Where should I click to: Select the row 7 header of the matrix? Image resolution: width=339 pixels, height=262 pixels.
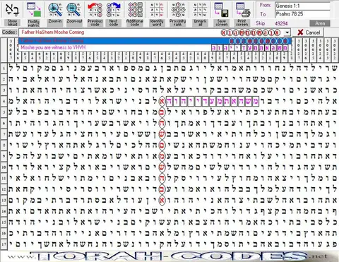[4, 134]
